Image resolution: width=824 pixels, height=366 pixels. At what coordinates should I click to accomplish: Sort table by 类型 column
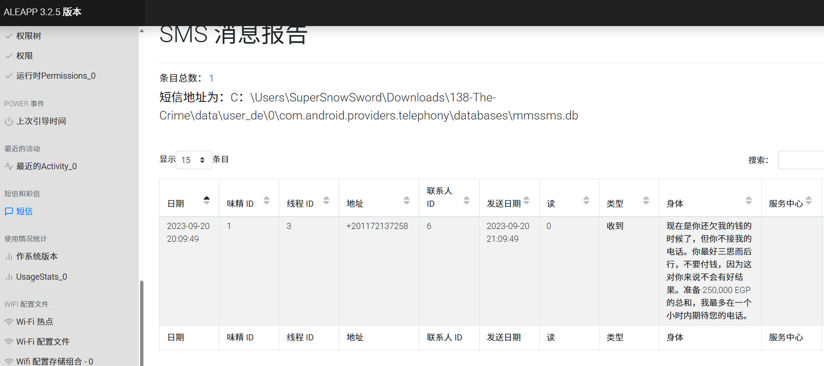click(x=629, y=198)
